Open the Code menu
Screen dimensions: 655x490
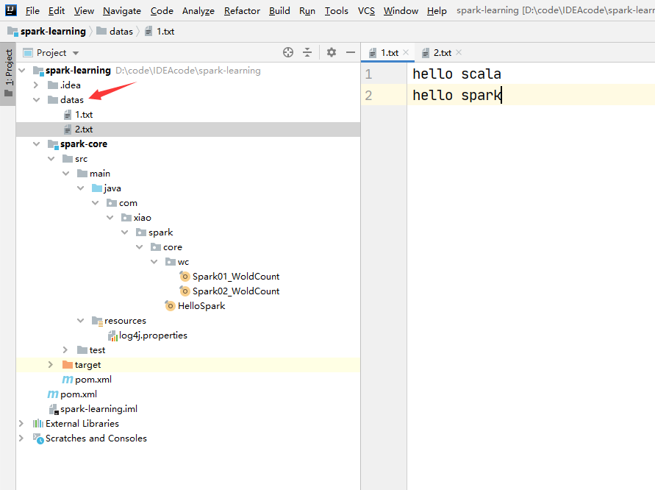coord(162,10)
